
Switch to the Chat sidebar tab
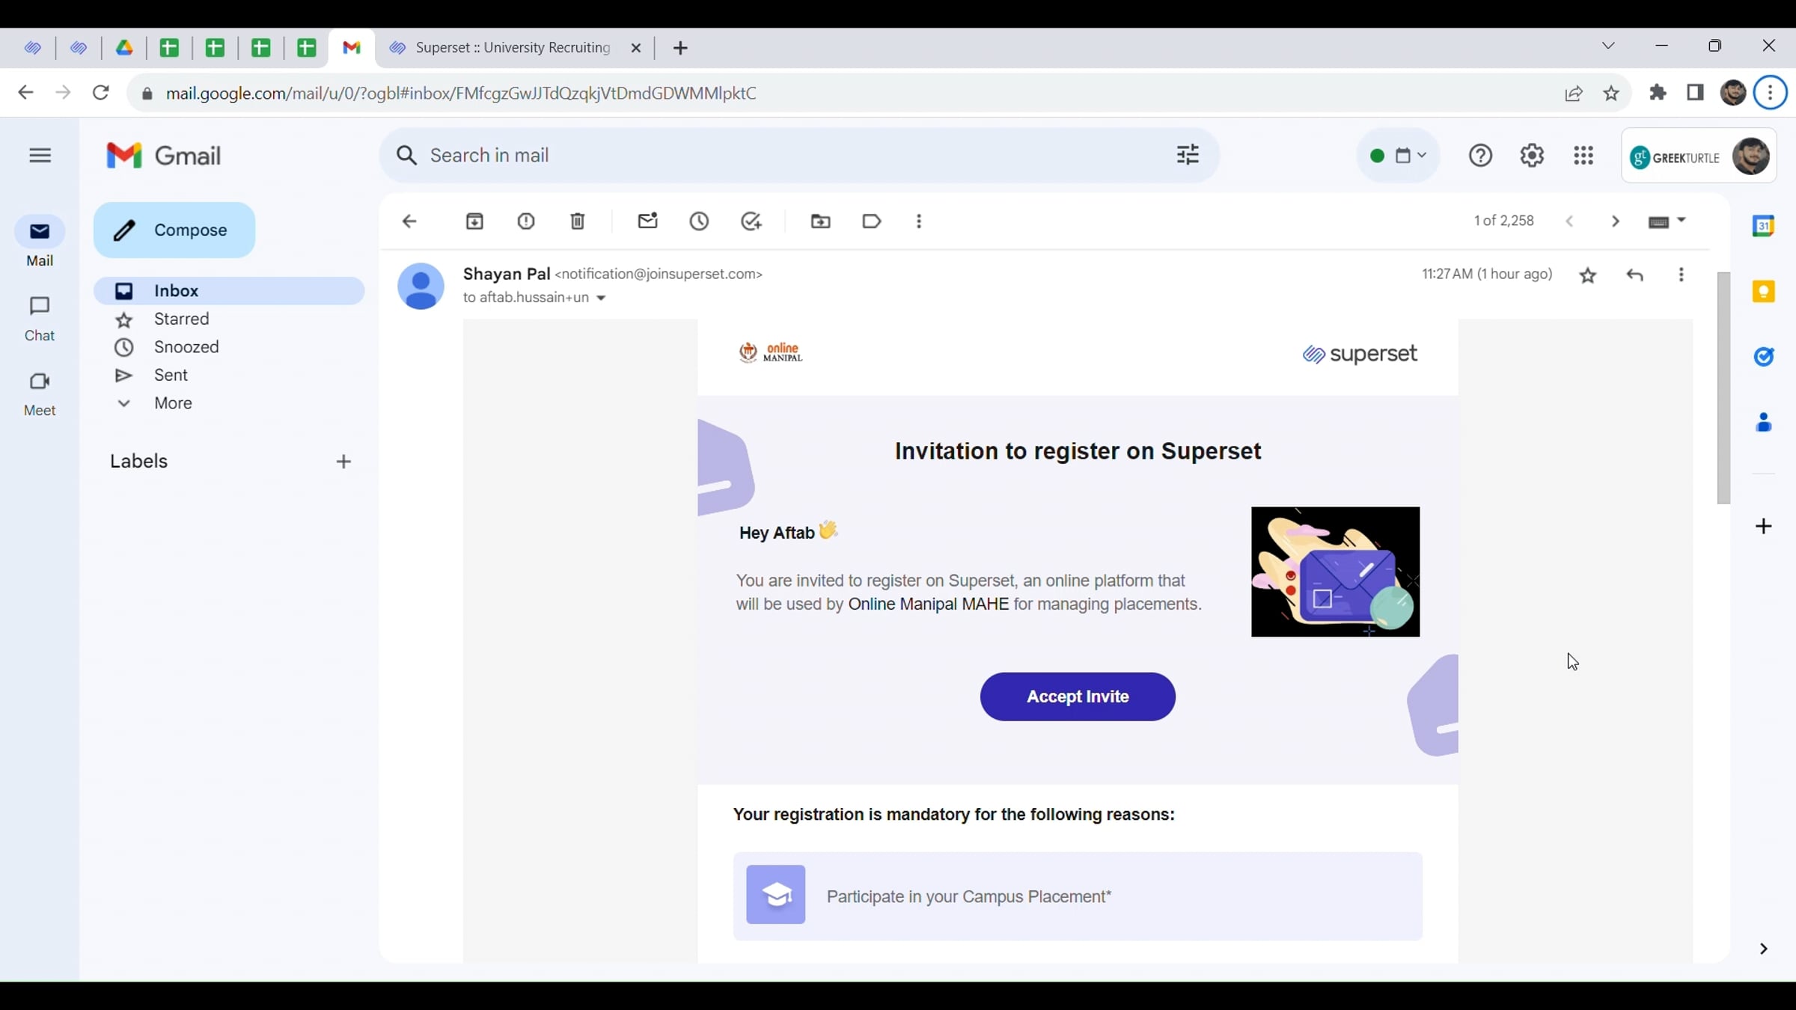click(40, 317)
